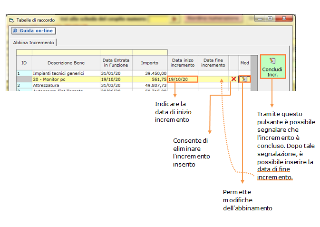The width and height of the screenshot is (320, 227).
Task: Minimize the Tabelle di raccordo window
Action: tap(260, 19)
